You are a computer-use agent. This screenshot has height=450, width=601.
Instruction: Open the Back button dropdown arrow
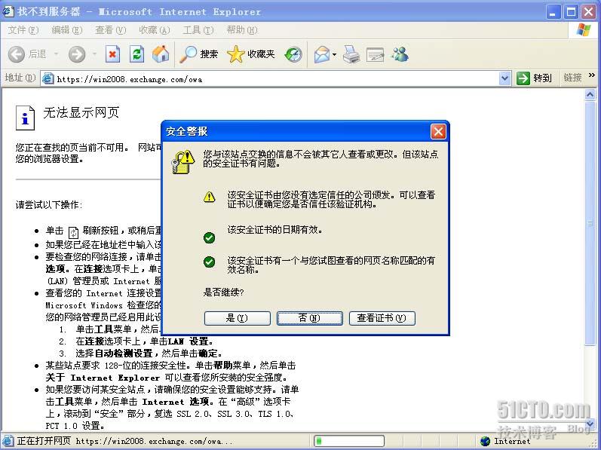click(x=57, y=54)
